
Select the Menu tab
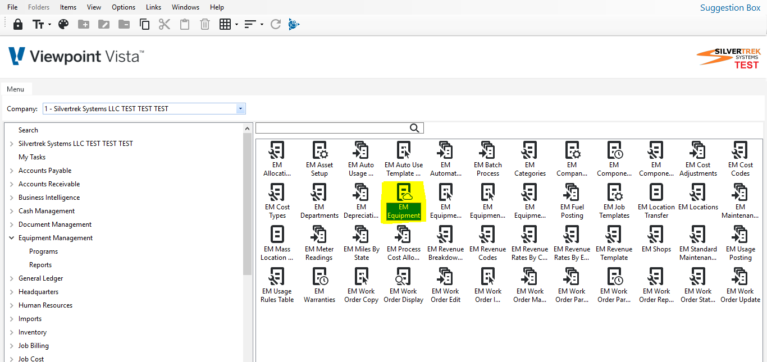coord(16,89)
